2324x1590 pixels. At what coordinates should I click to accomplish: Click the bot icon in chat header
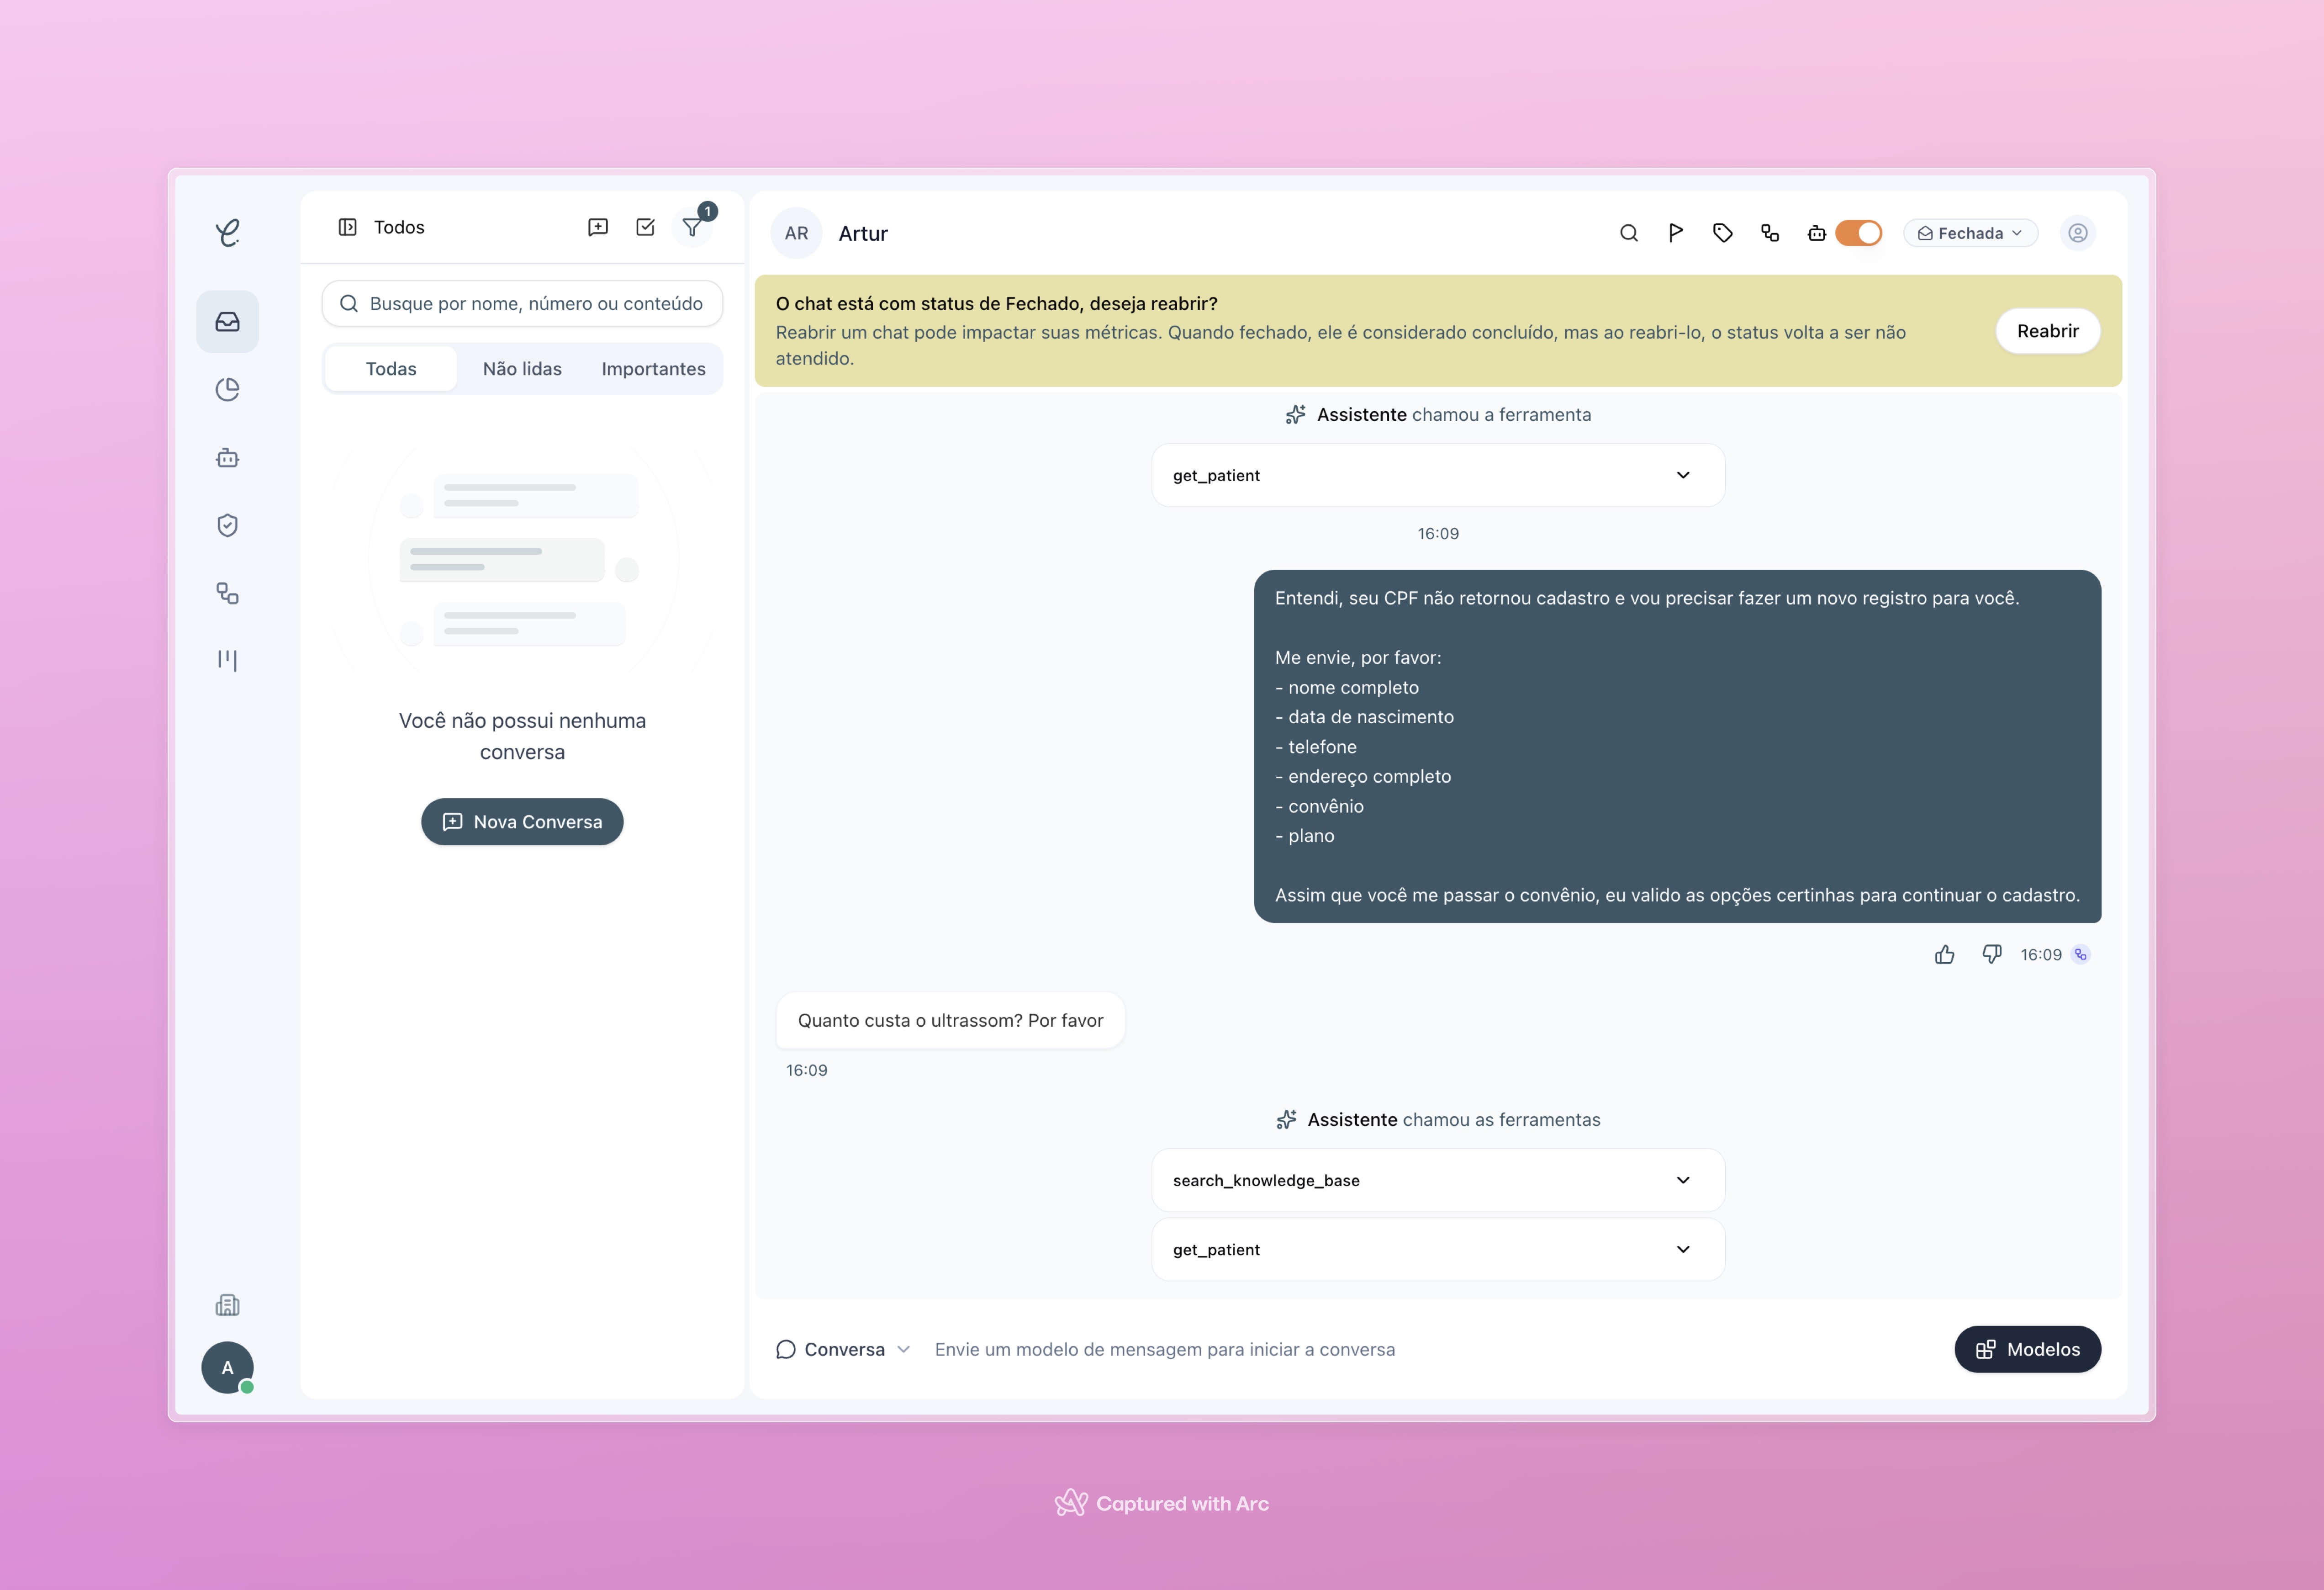click(1816, 233)
